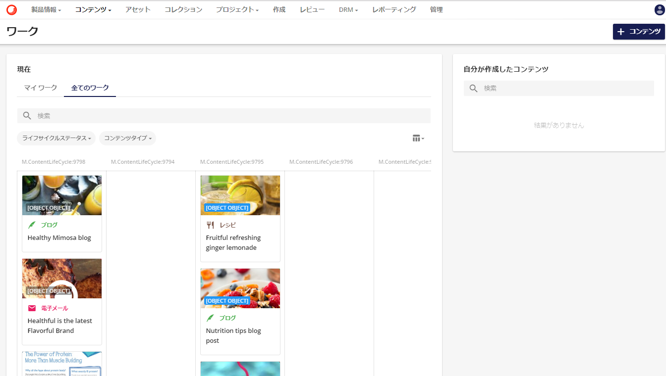The image size is (666, 376).
Task: Open the column view options icon
Action: pyautogui.click(x=418, y=138)
